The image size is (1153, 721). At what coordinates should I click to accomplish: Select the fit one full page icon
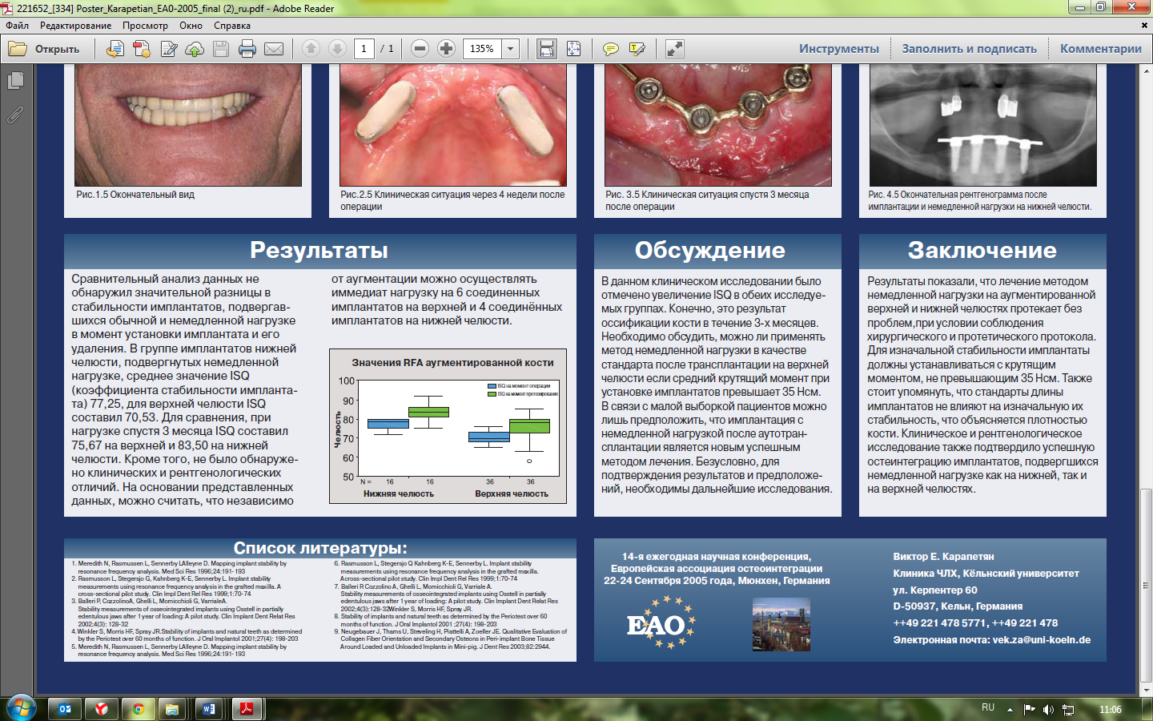point(574,49)
